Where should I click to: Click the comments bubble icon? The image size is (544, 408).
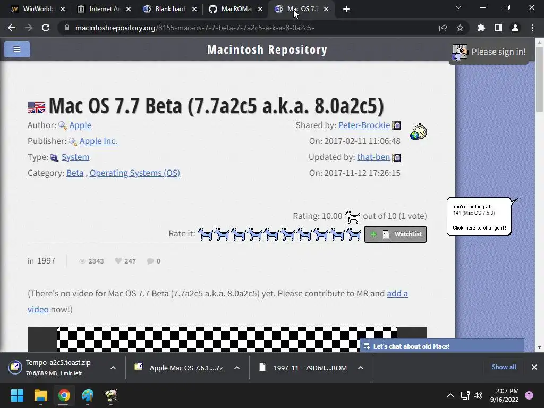pos(150,261)
